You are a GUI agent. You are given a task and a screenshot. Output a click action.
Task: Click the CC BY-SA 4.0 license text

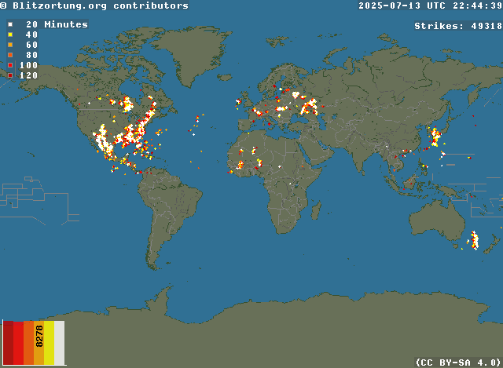[457, 363]
